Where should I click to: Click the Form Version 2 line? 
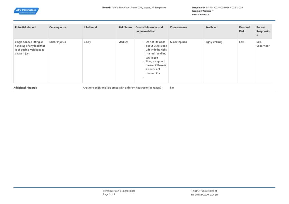[x=200, y=15]
